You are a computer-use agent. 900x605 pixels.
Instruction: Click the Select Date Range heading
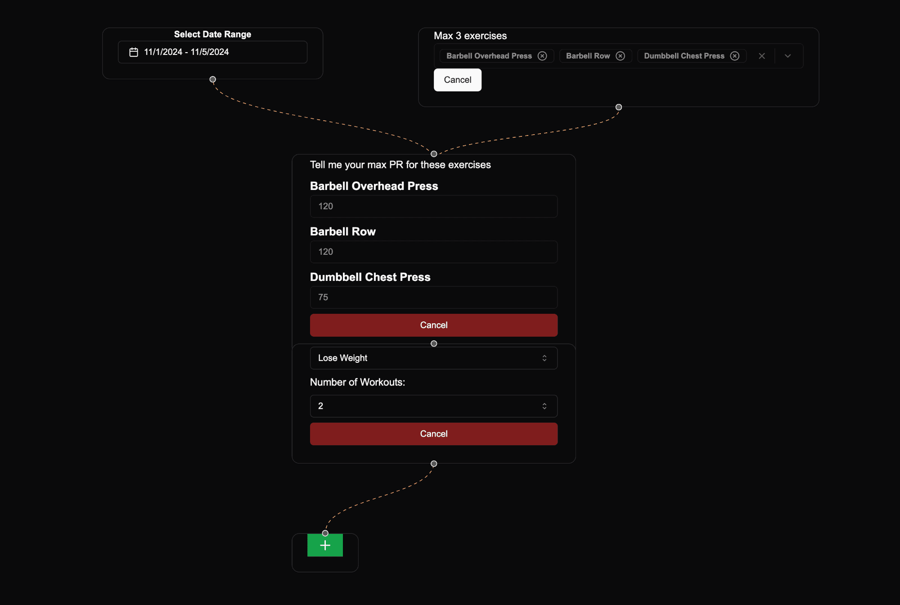click(212, 34)
